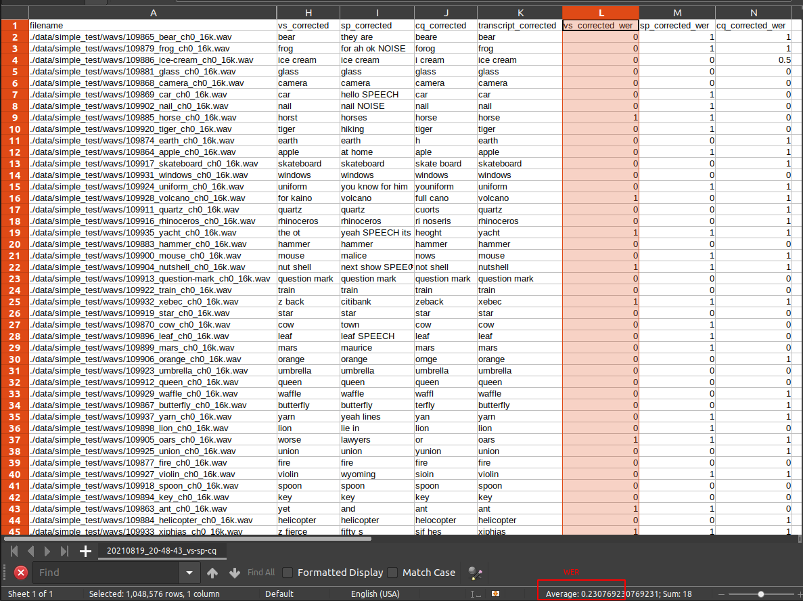Click the 109913_question-mark filename cell
803x601 pixels.
[153, 278]
